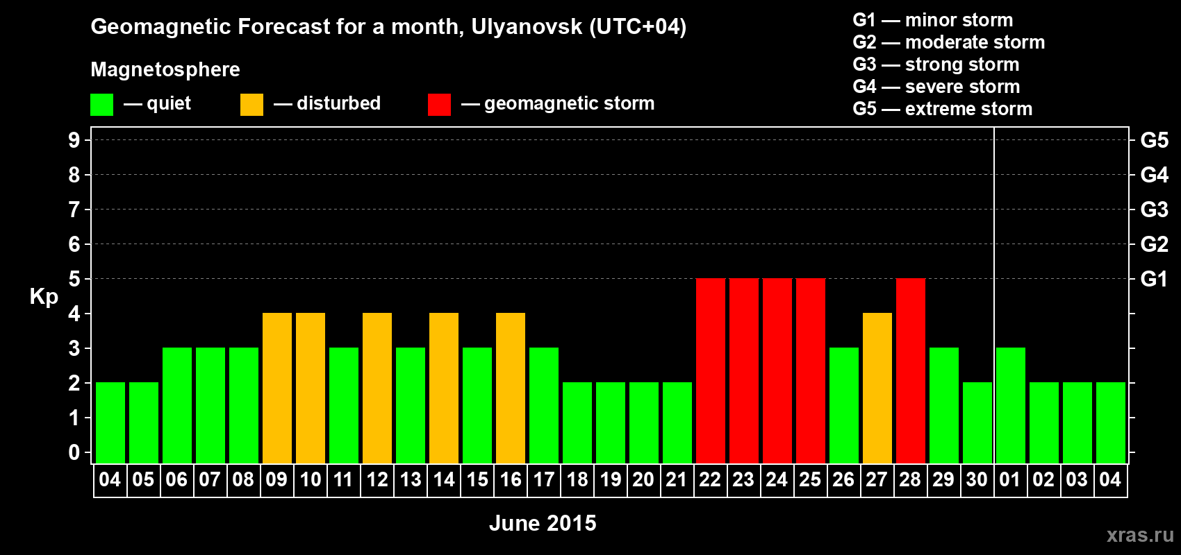Select the 'quiet' legend label
Viewport: 1181px width, 555px height.
(169, 104)
